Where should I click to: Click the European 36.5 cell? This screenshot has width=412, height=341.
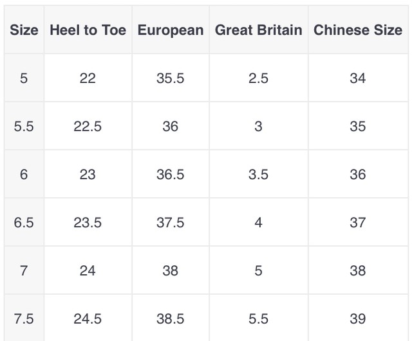coord(171,174)
